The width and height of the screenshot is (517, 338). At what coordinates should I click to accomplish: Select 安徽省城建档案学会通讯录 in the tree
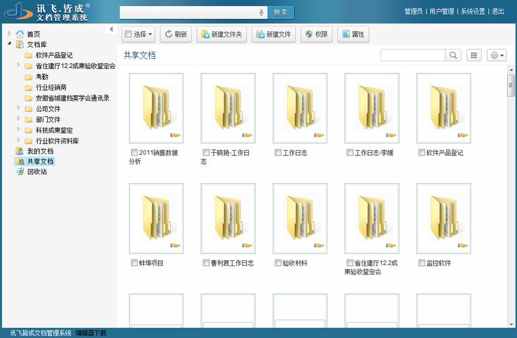72,98
